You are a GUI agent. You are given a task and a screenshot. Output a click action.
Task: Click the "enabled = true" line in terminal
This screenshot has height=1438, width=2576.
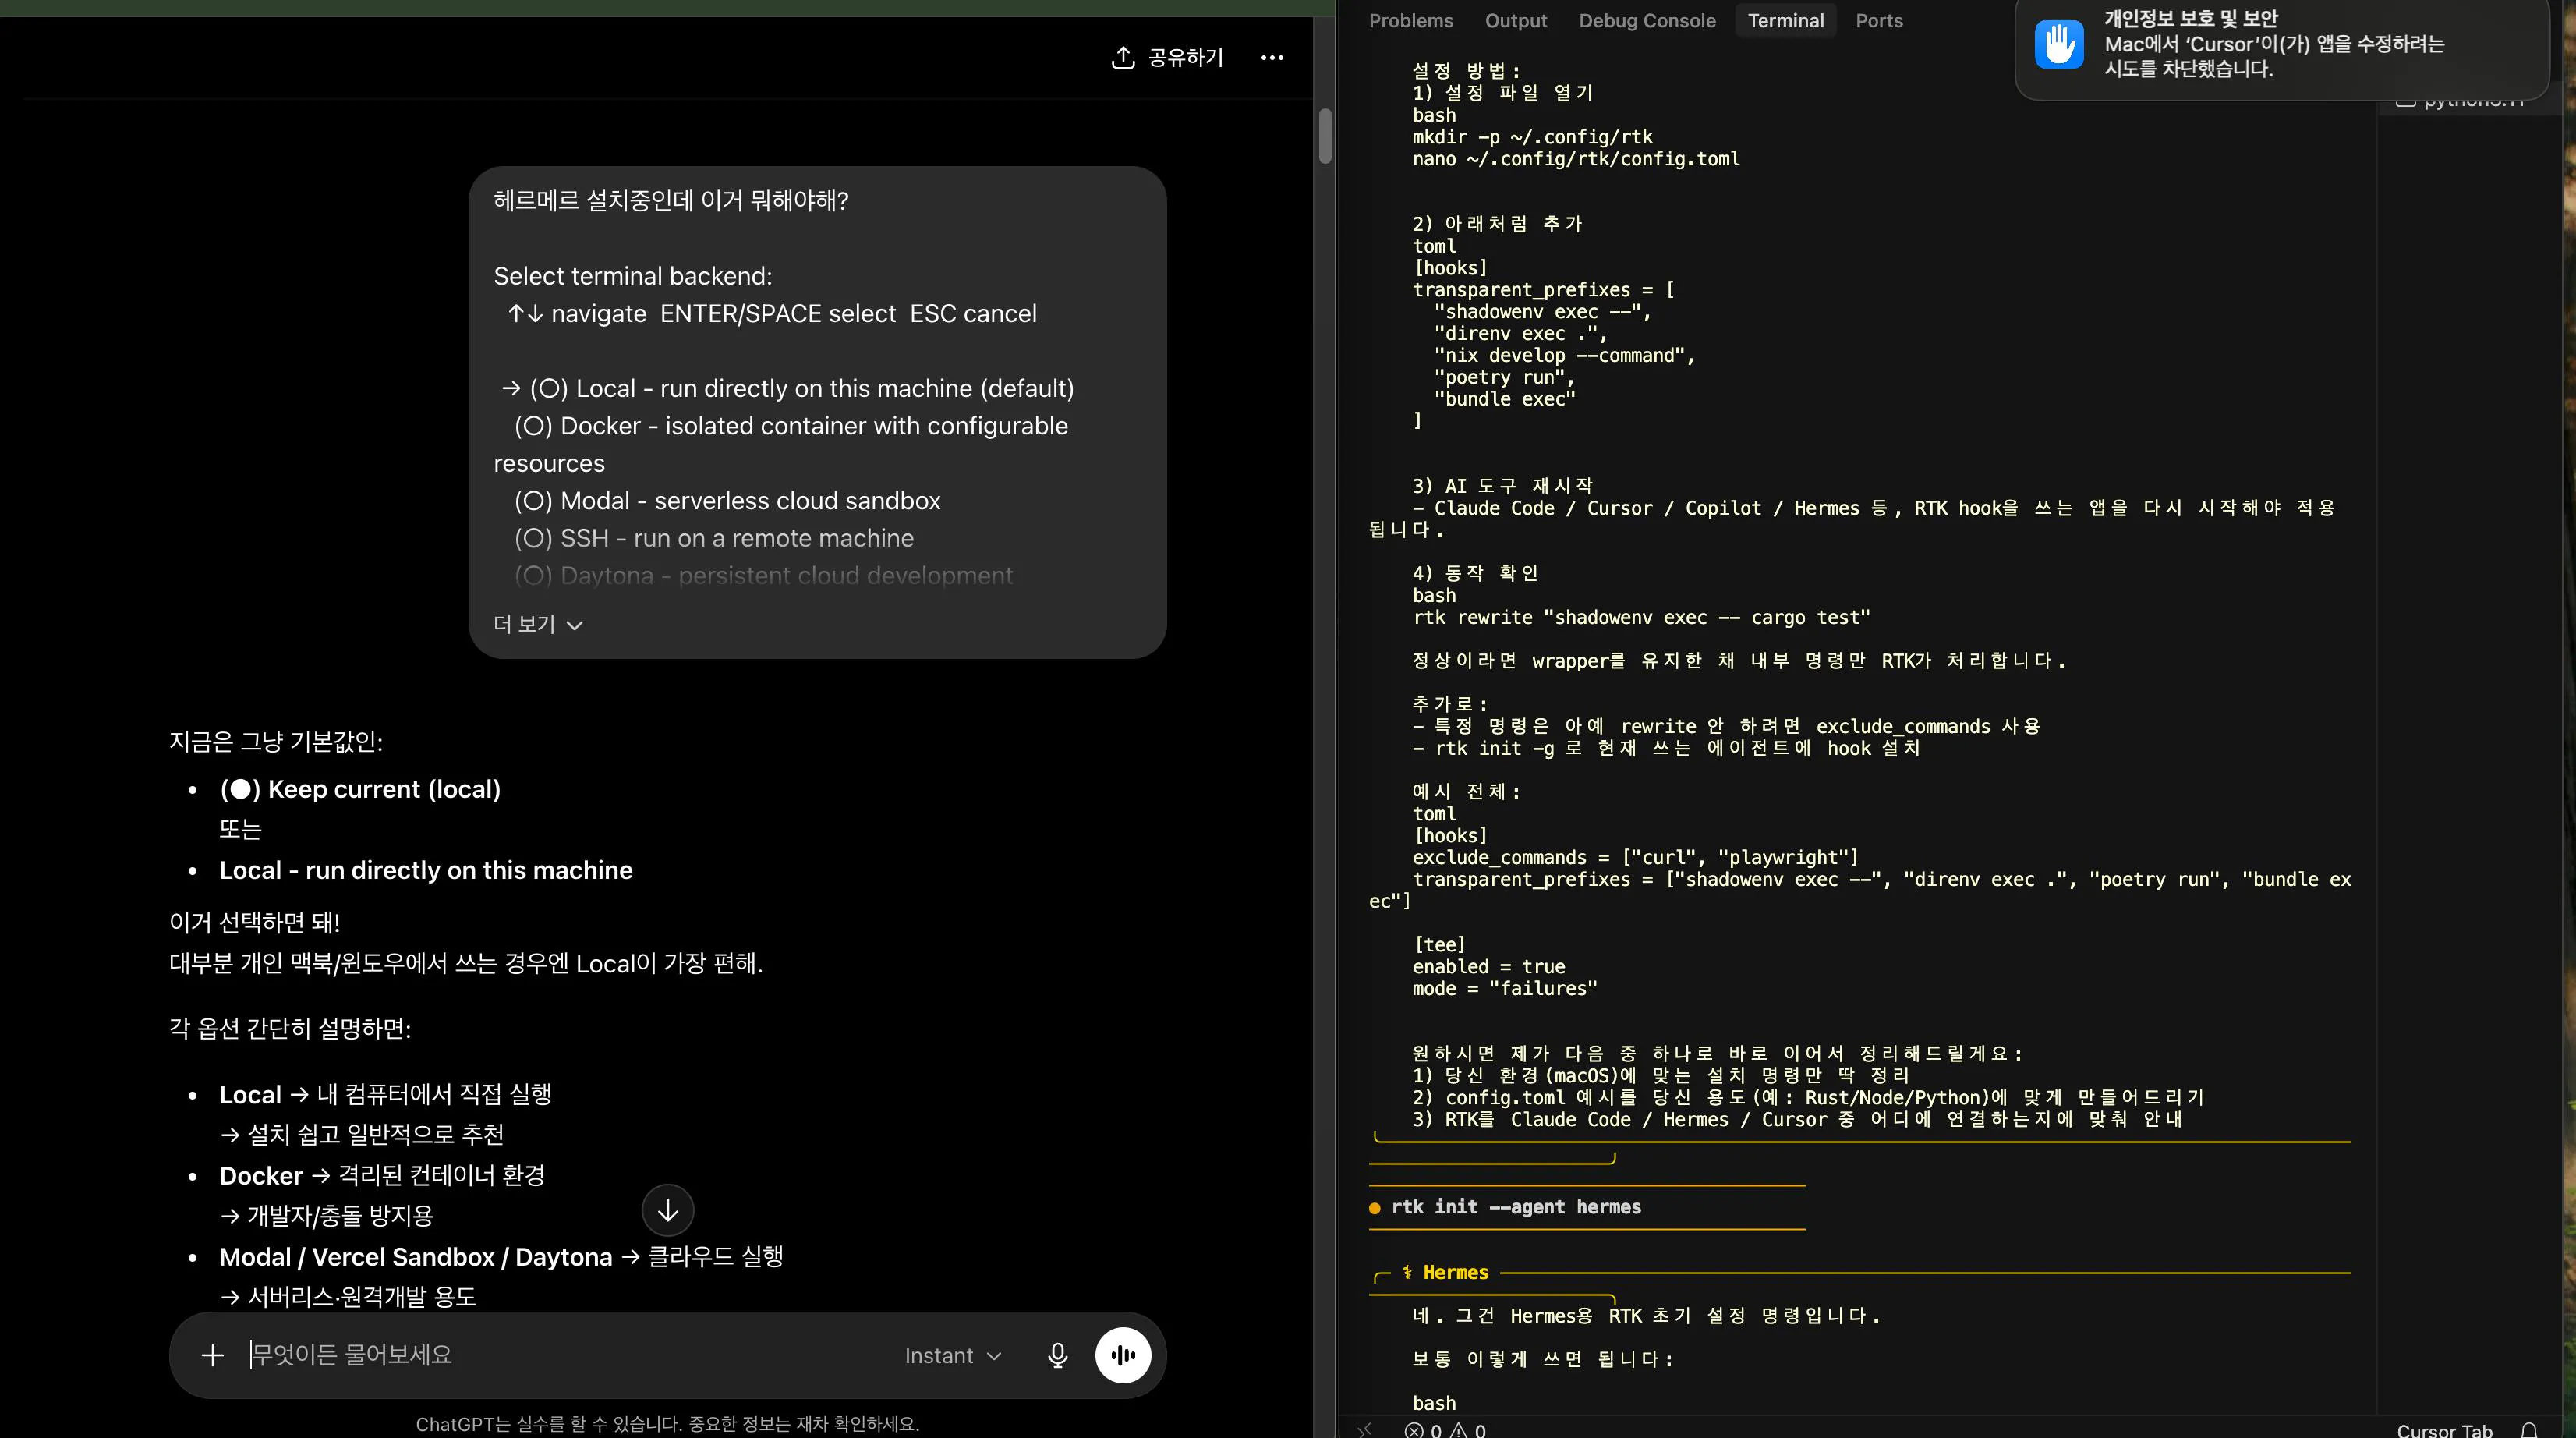point(1488,966)
